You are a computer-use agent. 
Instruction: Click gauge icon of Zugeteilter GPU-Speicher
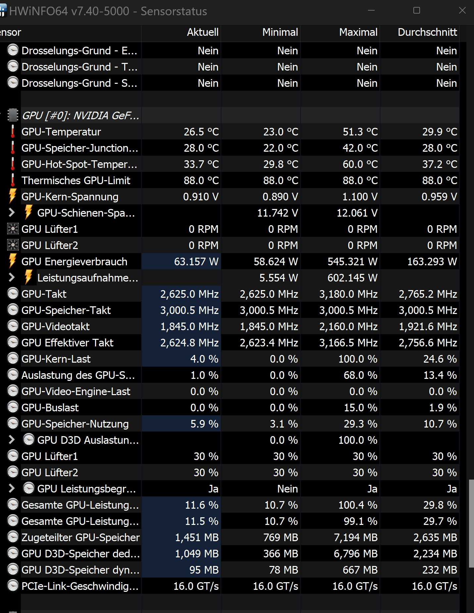click(x=13, y=537)
